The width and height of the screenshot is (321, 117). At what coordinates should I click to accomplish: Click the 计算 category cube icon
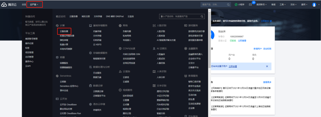[57, 26]
